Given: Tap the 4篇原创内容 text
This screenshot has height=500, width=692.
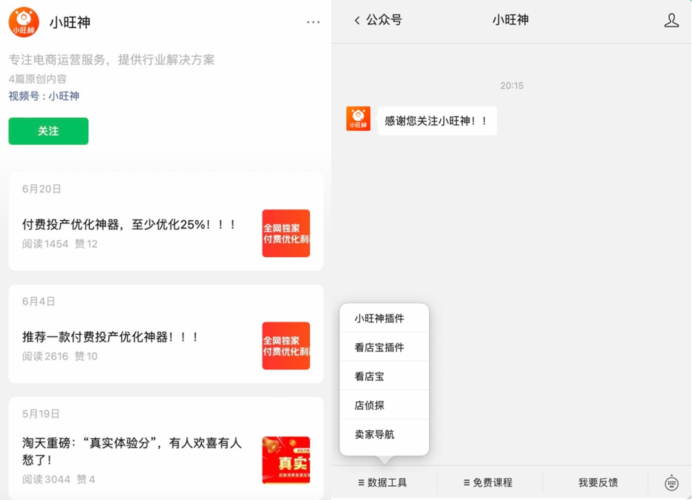Looking at the screenshot, I should pyautogui.click(x=38, y=79).
